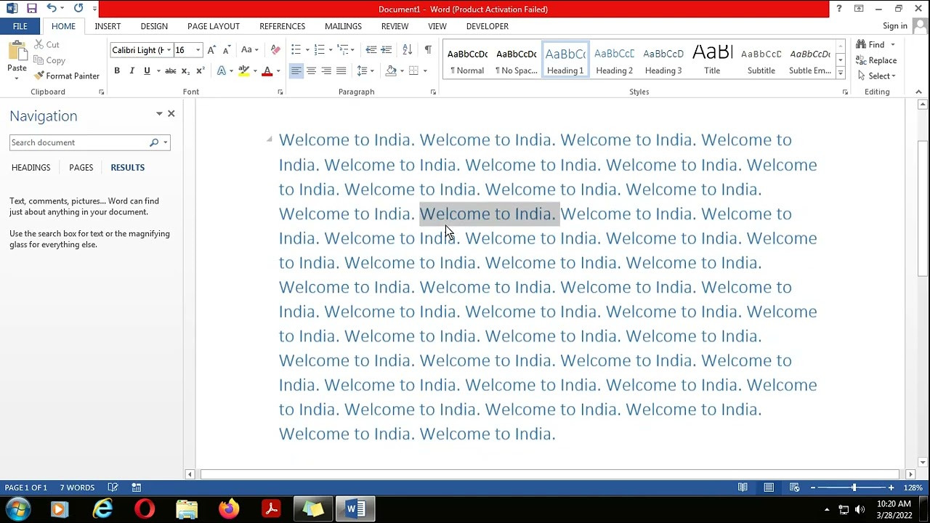The image size is (930, 523).
Task: Click the Format Painter tool
Action: coord(67,76)
